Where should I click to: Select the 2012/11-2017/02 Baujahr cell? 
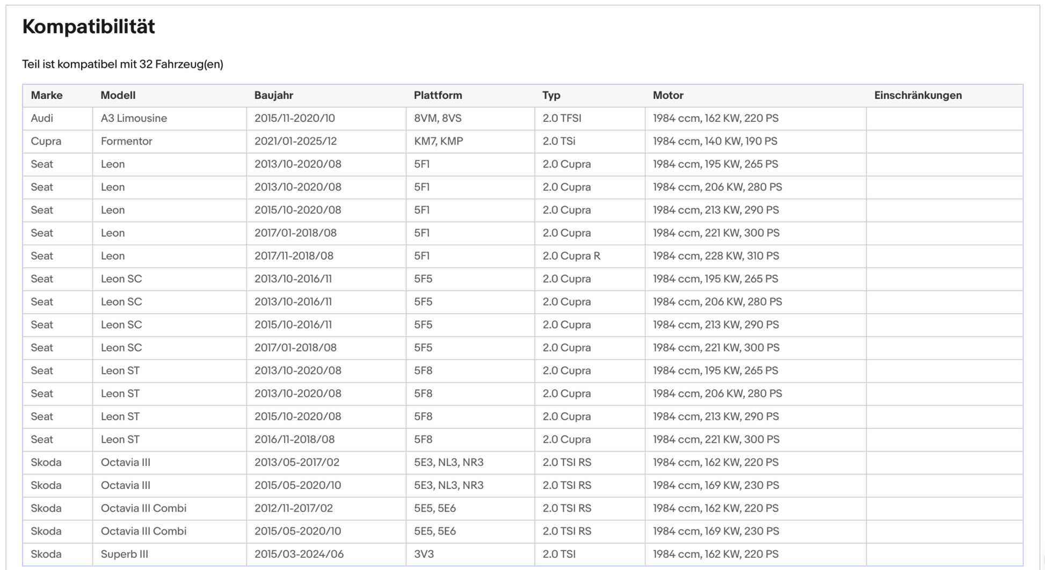pyautogui.click(x=293, y=508)
